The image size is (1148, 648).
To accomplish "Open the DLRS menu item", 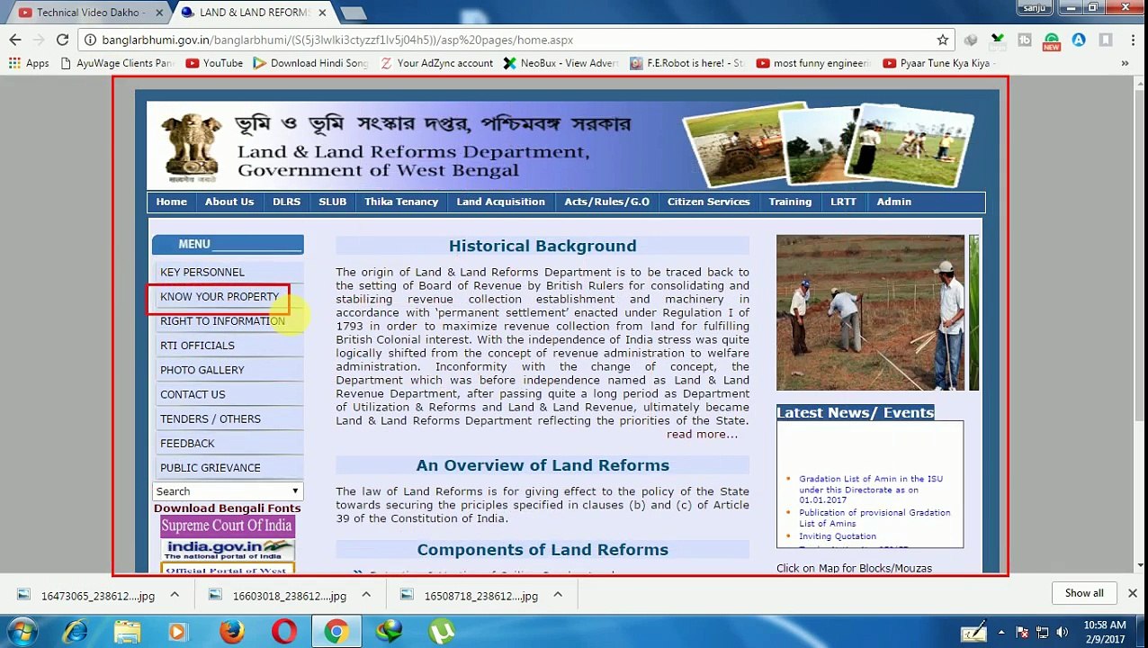I will tap(287, 202).
